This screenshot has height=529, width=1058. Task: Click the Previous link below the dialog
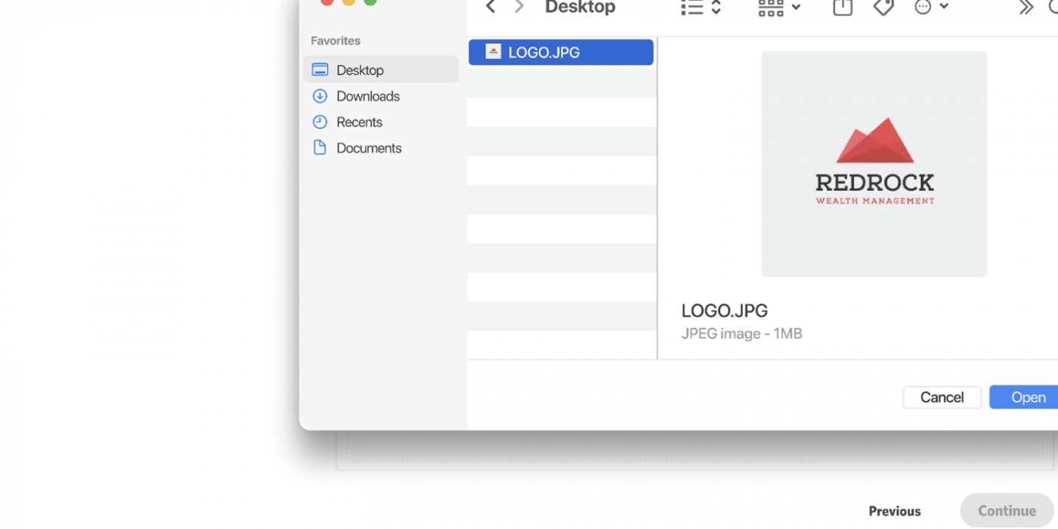894,512
